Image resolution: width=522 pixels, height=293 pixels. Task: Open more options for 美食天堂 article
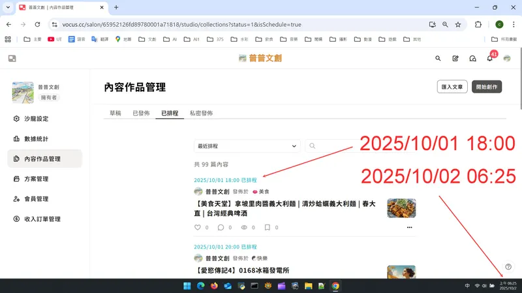tap(410, 227)
